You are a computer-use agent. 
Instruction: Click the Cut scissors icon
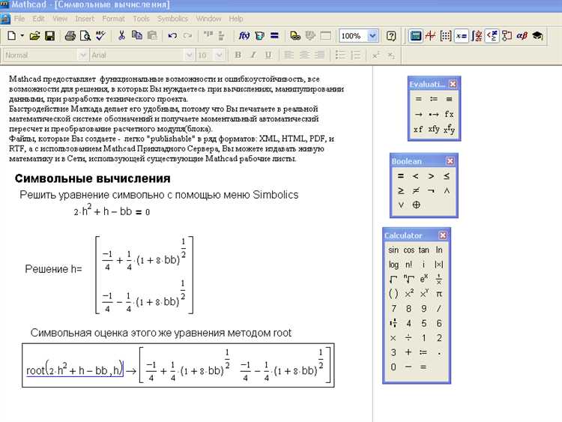121,35
